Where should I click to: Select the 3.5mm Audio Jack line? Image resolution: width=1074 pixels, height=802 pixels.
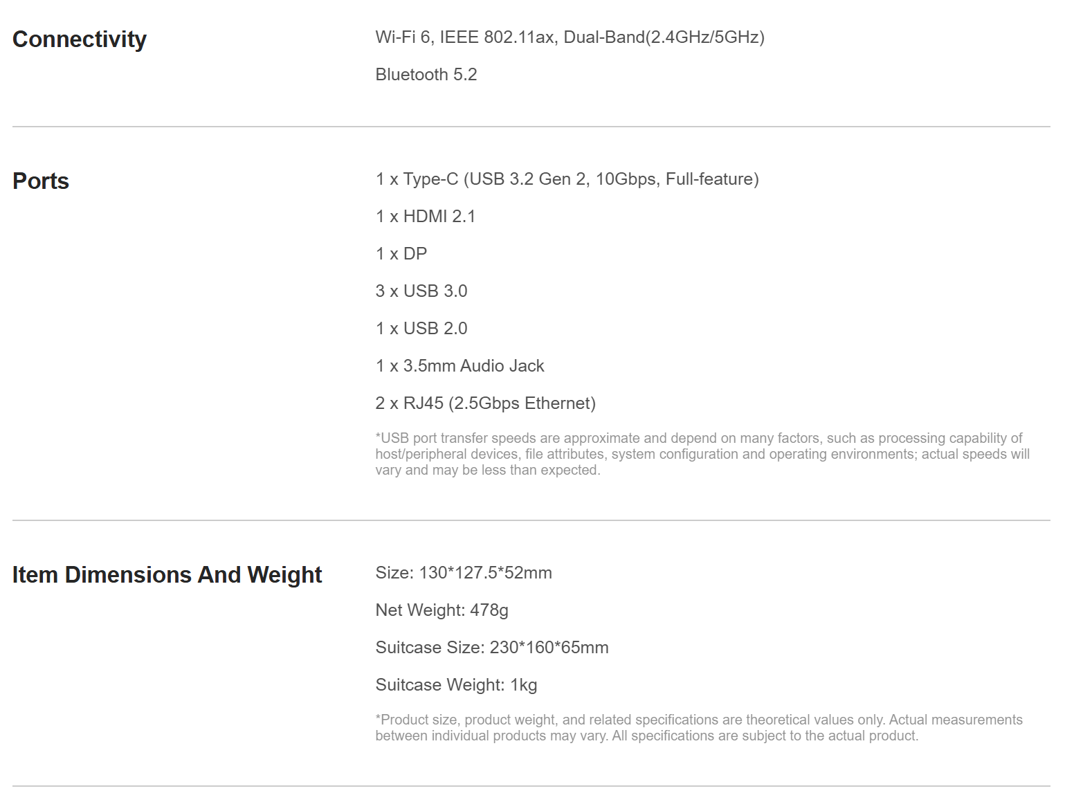pos(459,366)
